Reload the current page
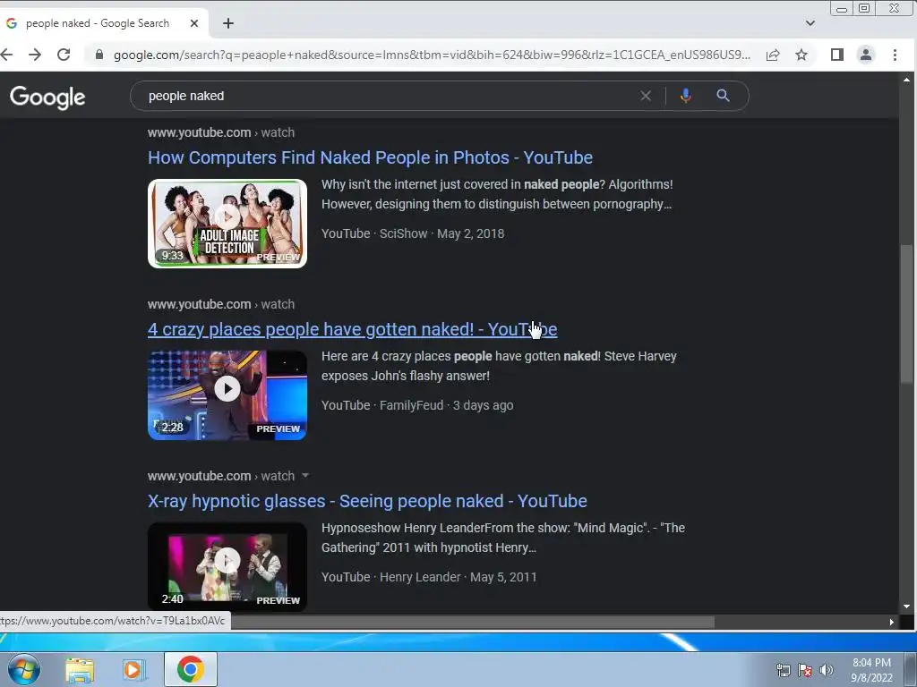The image size is (917, 687). 64,55
